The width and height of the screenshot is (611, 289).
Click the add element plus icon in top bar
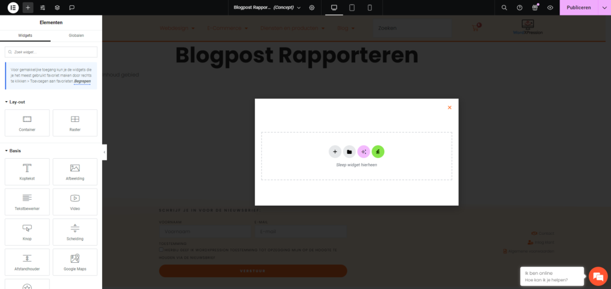(x=27, y=7)
